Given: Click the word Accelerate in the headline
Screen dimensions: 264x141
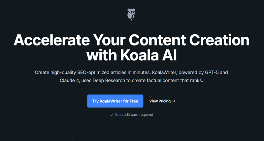Looking at the screenshot, I should (51, 40).
